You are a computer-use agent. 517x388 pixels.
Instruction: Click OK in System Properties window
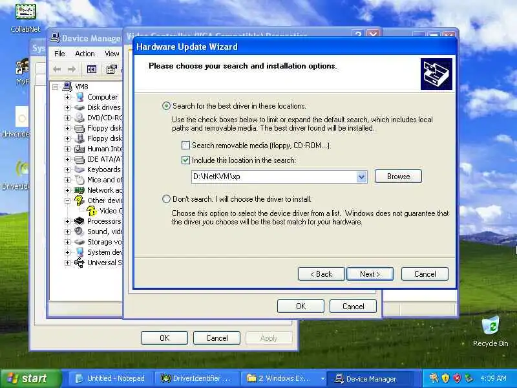click(164, 338)
